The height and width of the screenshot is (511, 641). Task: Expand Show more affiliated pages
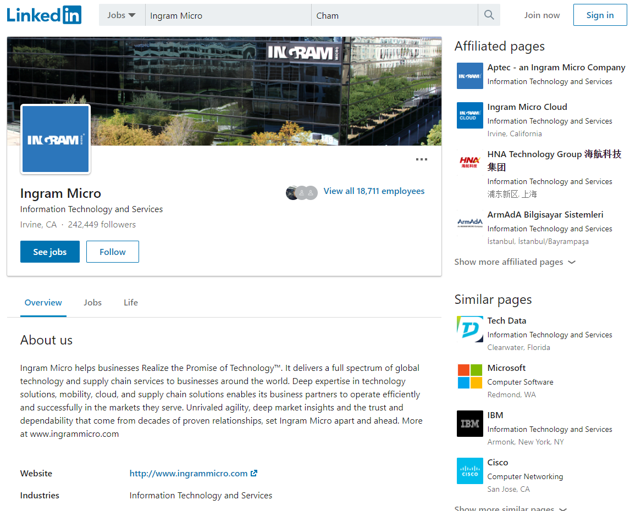(515, 262)
